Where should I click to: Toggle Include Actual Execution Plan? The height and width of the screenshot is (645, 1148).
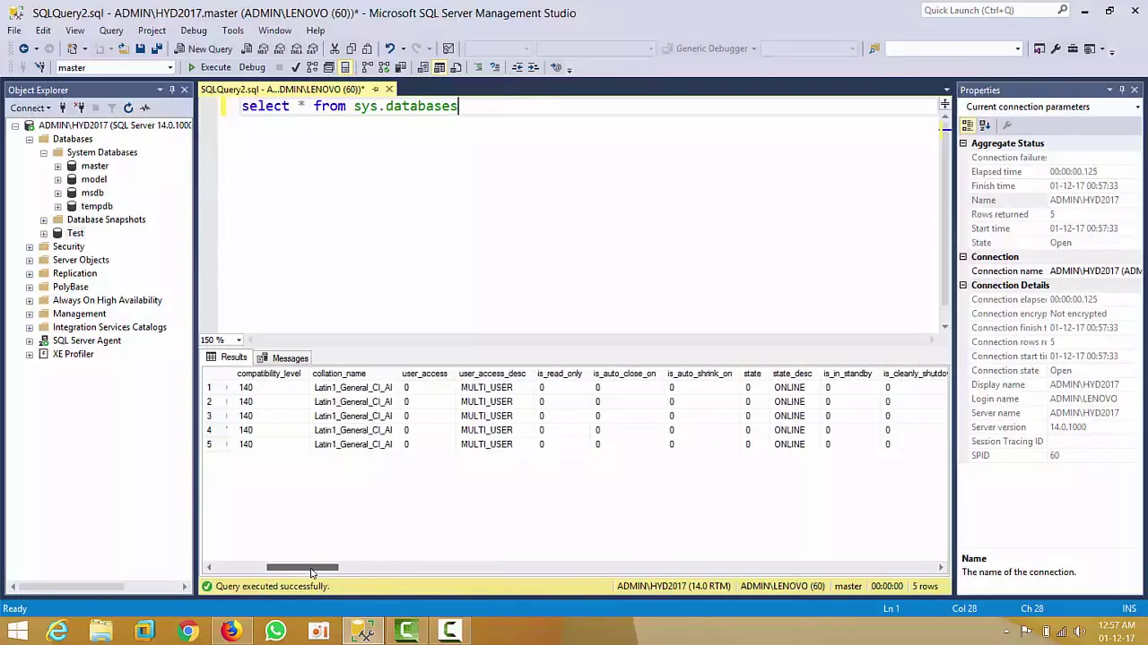point(367,67)
